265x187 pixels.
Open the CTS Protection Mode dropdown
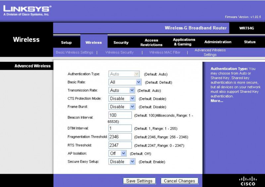pyautogui.click(x=122, y=98)
